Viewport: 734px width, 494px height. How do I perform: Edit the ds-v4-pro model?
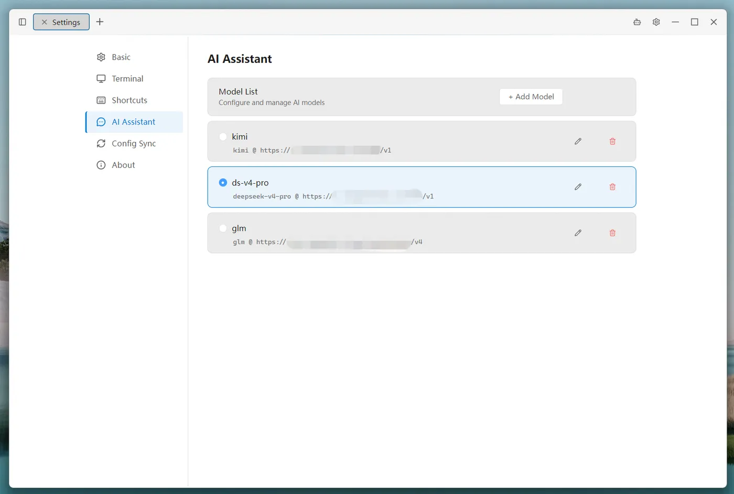pyautogui.click(x=578, y=187)
